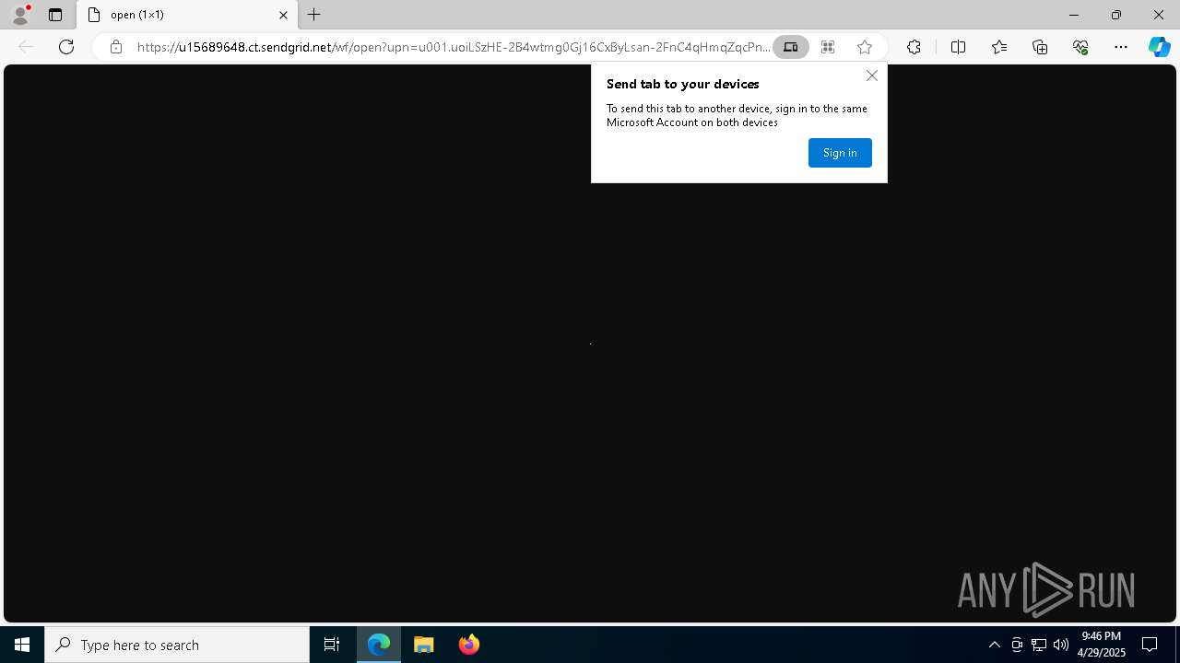
Task: Open the network tray icon
Action: (1039, 645)
